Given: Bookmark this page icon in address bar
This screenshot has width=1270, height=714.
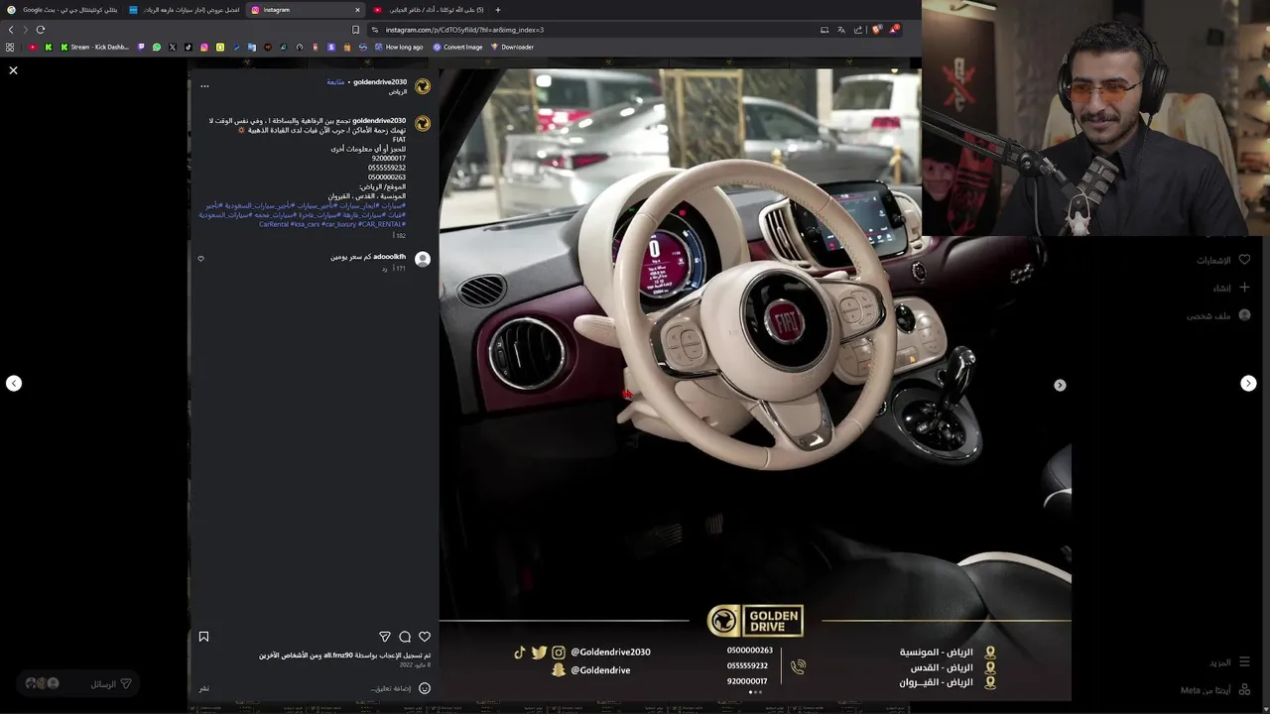Looking at the screenshot, I should pos(356,30).
